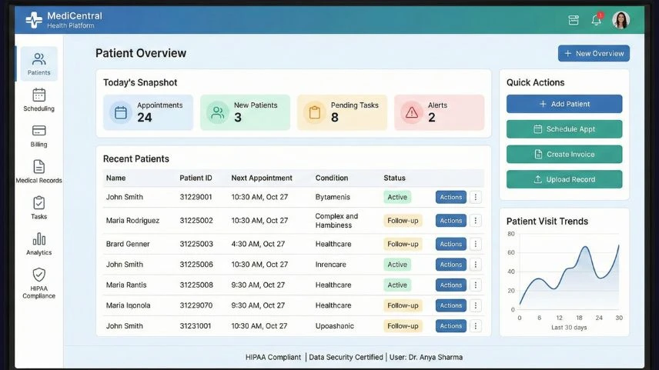Open more options for Maria Rodriguez
This screenshot has width=659, height=370.
475,221
